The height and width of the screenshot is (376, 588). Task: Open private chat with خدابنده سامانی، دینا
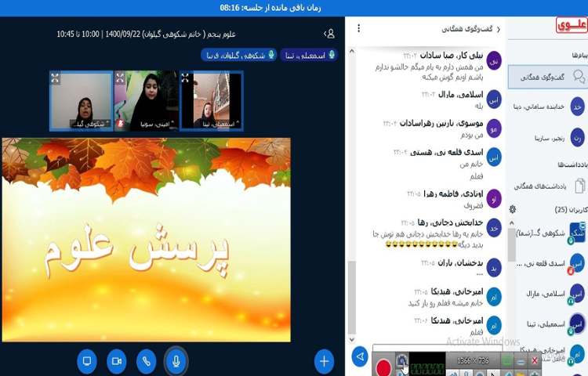pyautogui.click(x=548, y=107)
